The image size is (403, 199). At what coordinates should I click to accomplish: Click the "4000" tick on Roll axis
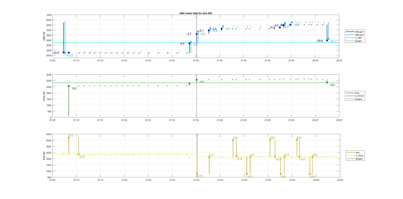pos(49,134)
